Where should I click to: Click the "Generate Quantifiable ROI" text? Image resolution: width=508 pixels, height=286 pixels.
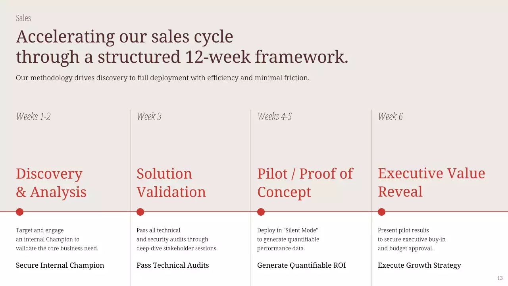pos(301,265)
